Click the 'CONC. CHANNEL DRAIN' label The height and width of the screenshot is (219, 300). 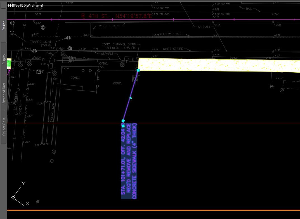point(119,44)
